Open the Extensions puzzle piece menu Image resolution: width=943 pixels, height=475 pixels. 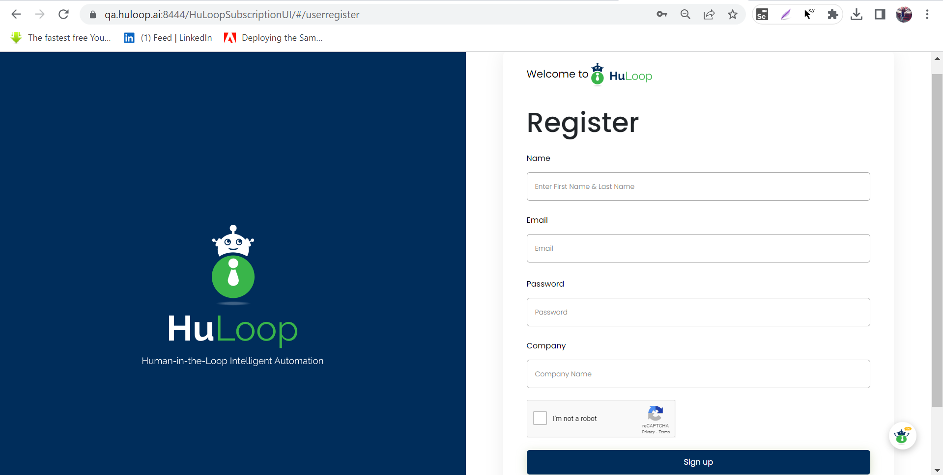[832, 14]
